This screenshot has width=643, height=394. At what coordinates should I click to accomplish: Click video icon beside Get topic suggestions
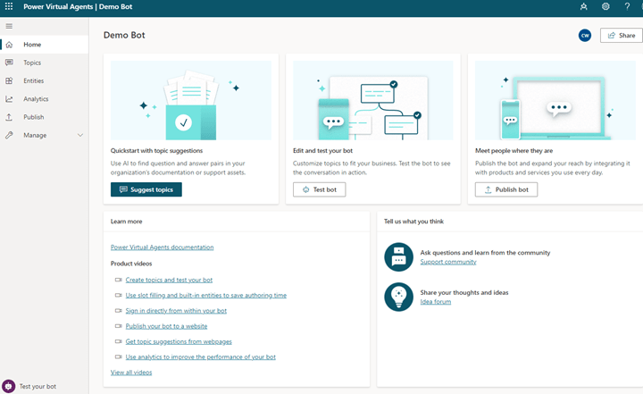pos(119,341)
